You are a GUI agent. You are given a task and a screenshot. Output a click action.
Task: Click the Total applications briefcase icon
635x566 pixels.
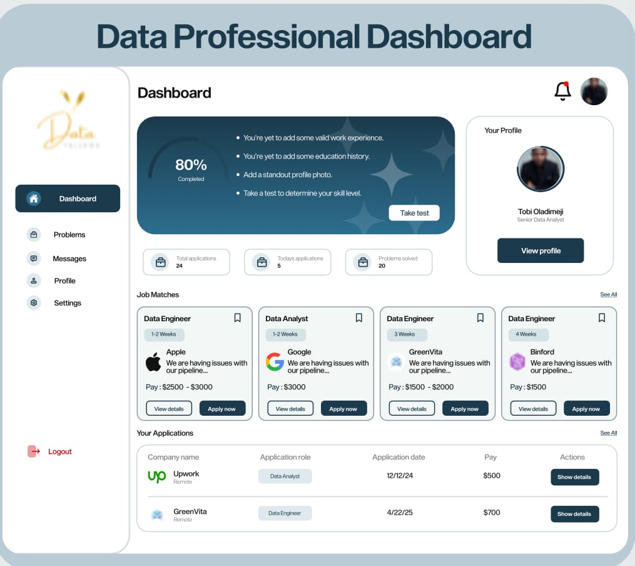[x=161, y=262]
